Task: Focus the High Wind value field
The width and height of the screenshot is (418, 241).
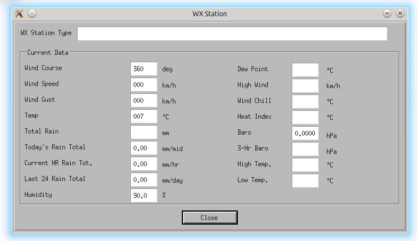Action: click(305, 86)
